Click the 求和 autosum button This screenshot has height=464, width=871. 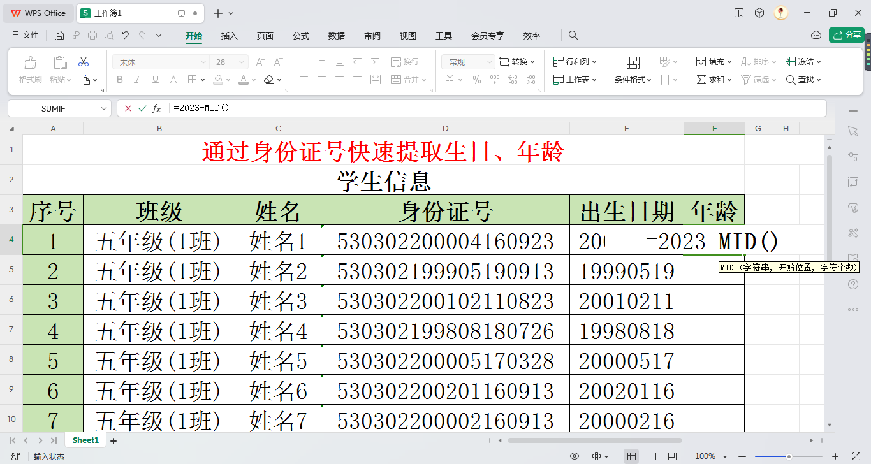point(714,80)
